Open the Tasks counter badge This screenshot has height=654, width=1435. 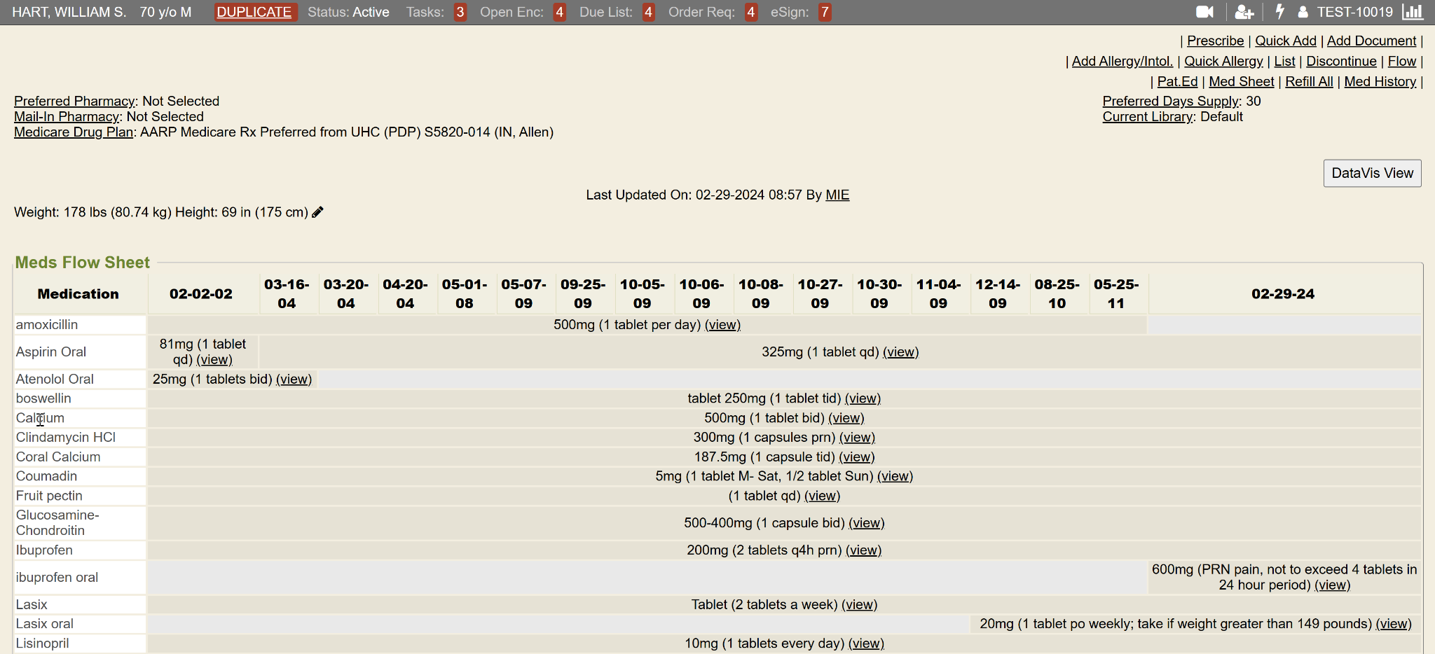click(460, 12)
